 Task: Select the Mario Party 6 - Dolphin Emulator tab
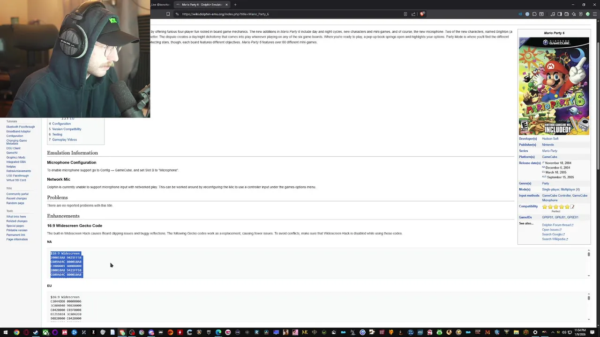(x=202, y=5)
